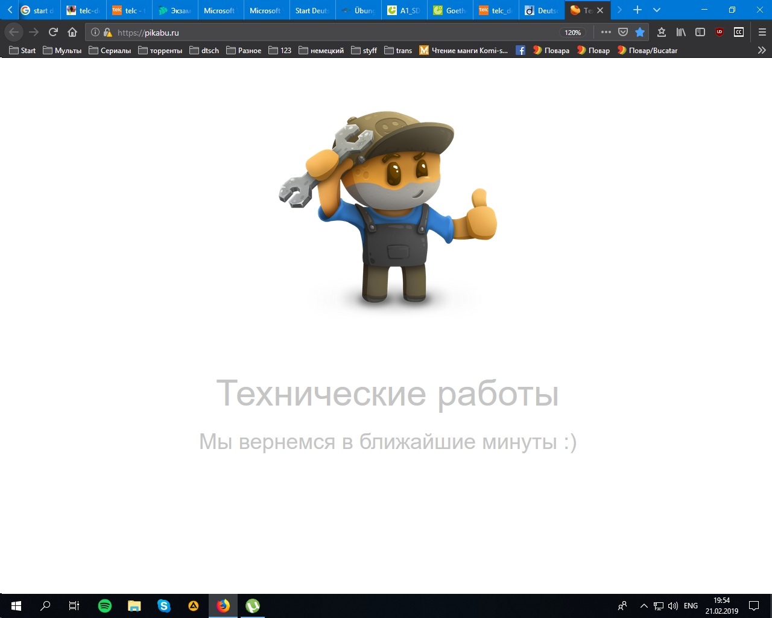Open the Facebook bookmark icon
The image size is (772, 618).
(x=520, y=50)
